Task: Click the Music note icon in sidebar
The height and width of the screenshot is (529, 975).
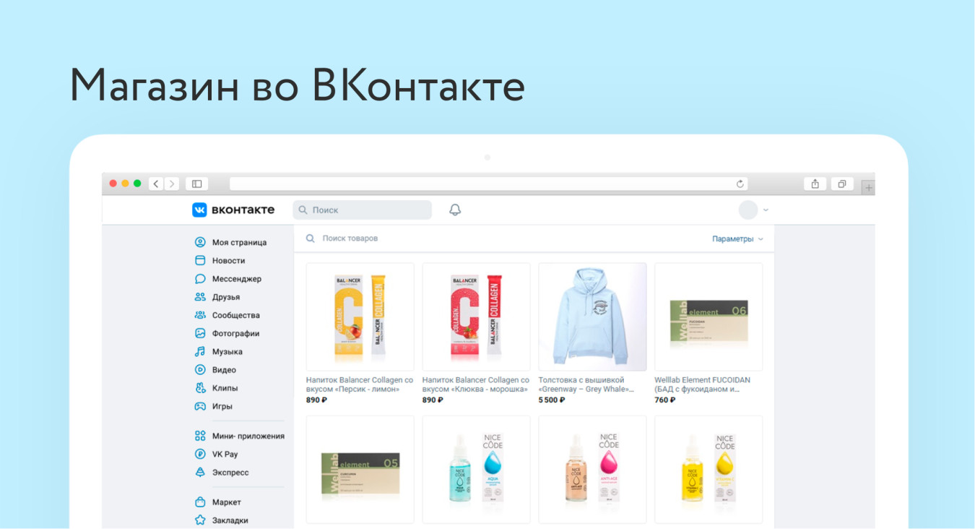Action: pyautogui.click(x=200, y=352)
